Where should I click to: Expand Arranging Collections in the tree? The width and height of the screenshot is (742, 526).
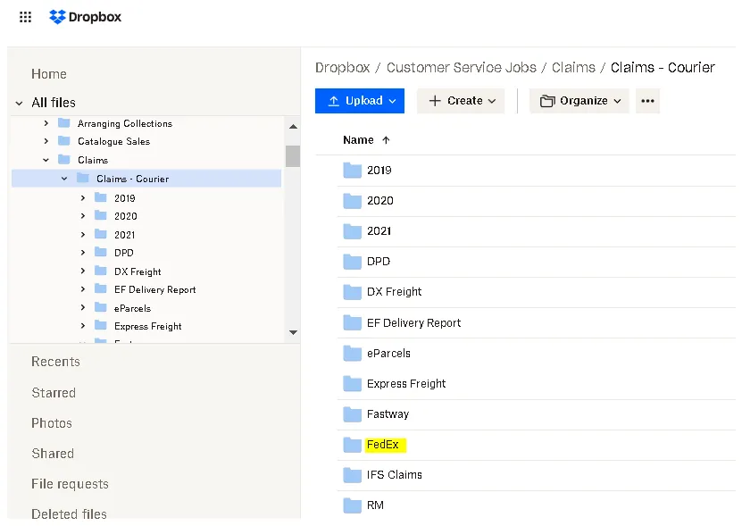coord(46,123)
